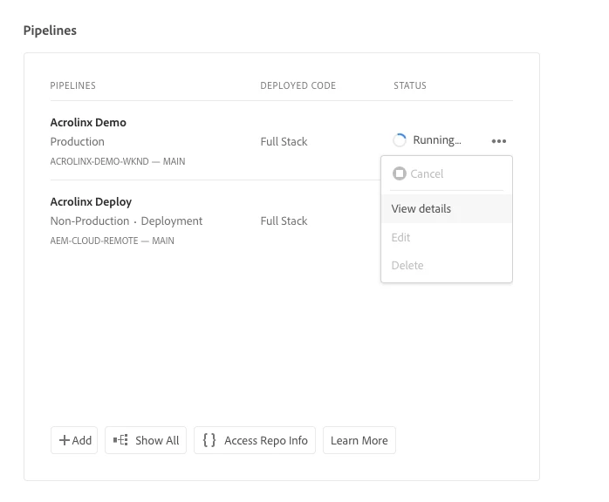
Task: Click the plus icon on Add
Action: click(x=64, y=440)
